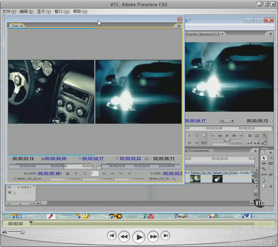Select the Hand tool
The image size is (278, 247).
coord(264,186)
